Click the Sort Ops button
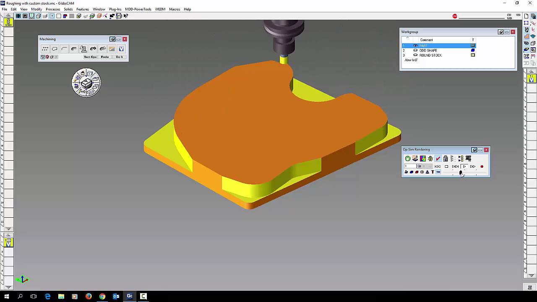Image resolution: width=537 pixels, height=302 pixels. (x=90, y=57)
